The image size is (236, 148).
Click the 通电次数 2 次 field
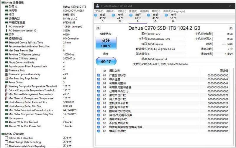[x=223, y=49]
